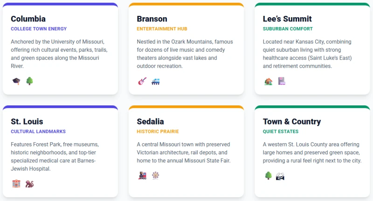Image resolution: width=373 pixels, height=201 pixels.
Task: Click the St. Louis heading
Action: click(27, 122)
